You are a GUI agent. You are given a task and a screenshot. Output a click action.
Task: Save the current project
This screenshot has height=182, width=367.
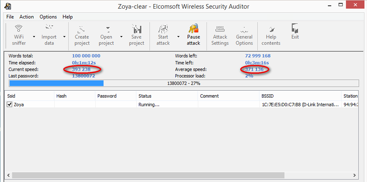(x=136, y=35)
